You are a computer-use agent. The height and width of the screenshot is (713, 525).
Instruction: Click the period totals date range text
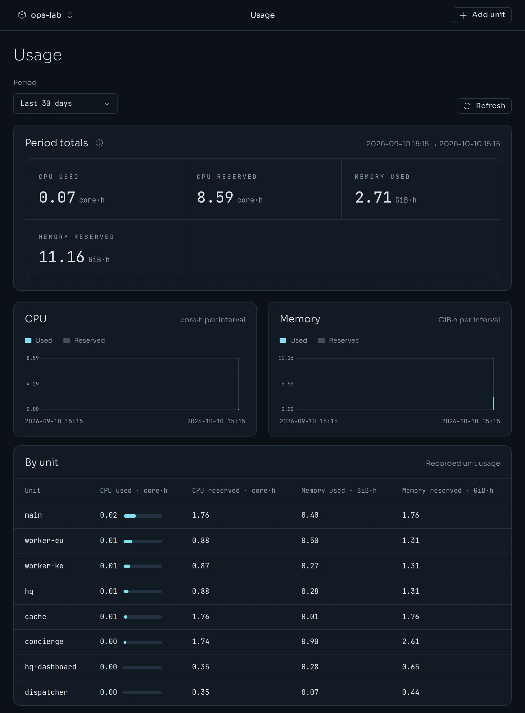[x=433, y=144]
